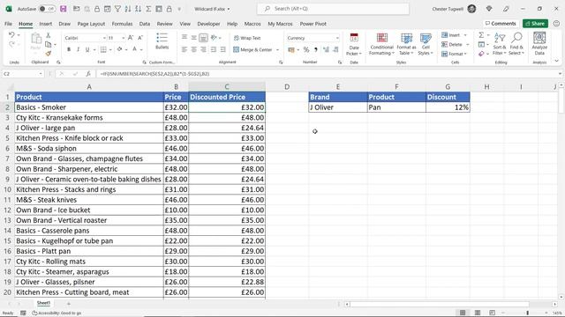Click the diamond premium icon in title bar
The width and height of the screenshot is (565, 317).
[x=489, y=9]
